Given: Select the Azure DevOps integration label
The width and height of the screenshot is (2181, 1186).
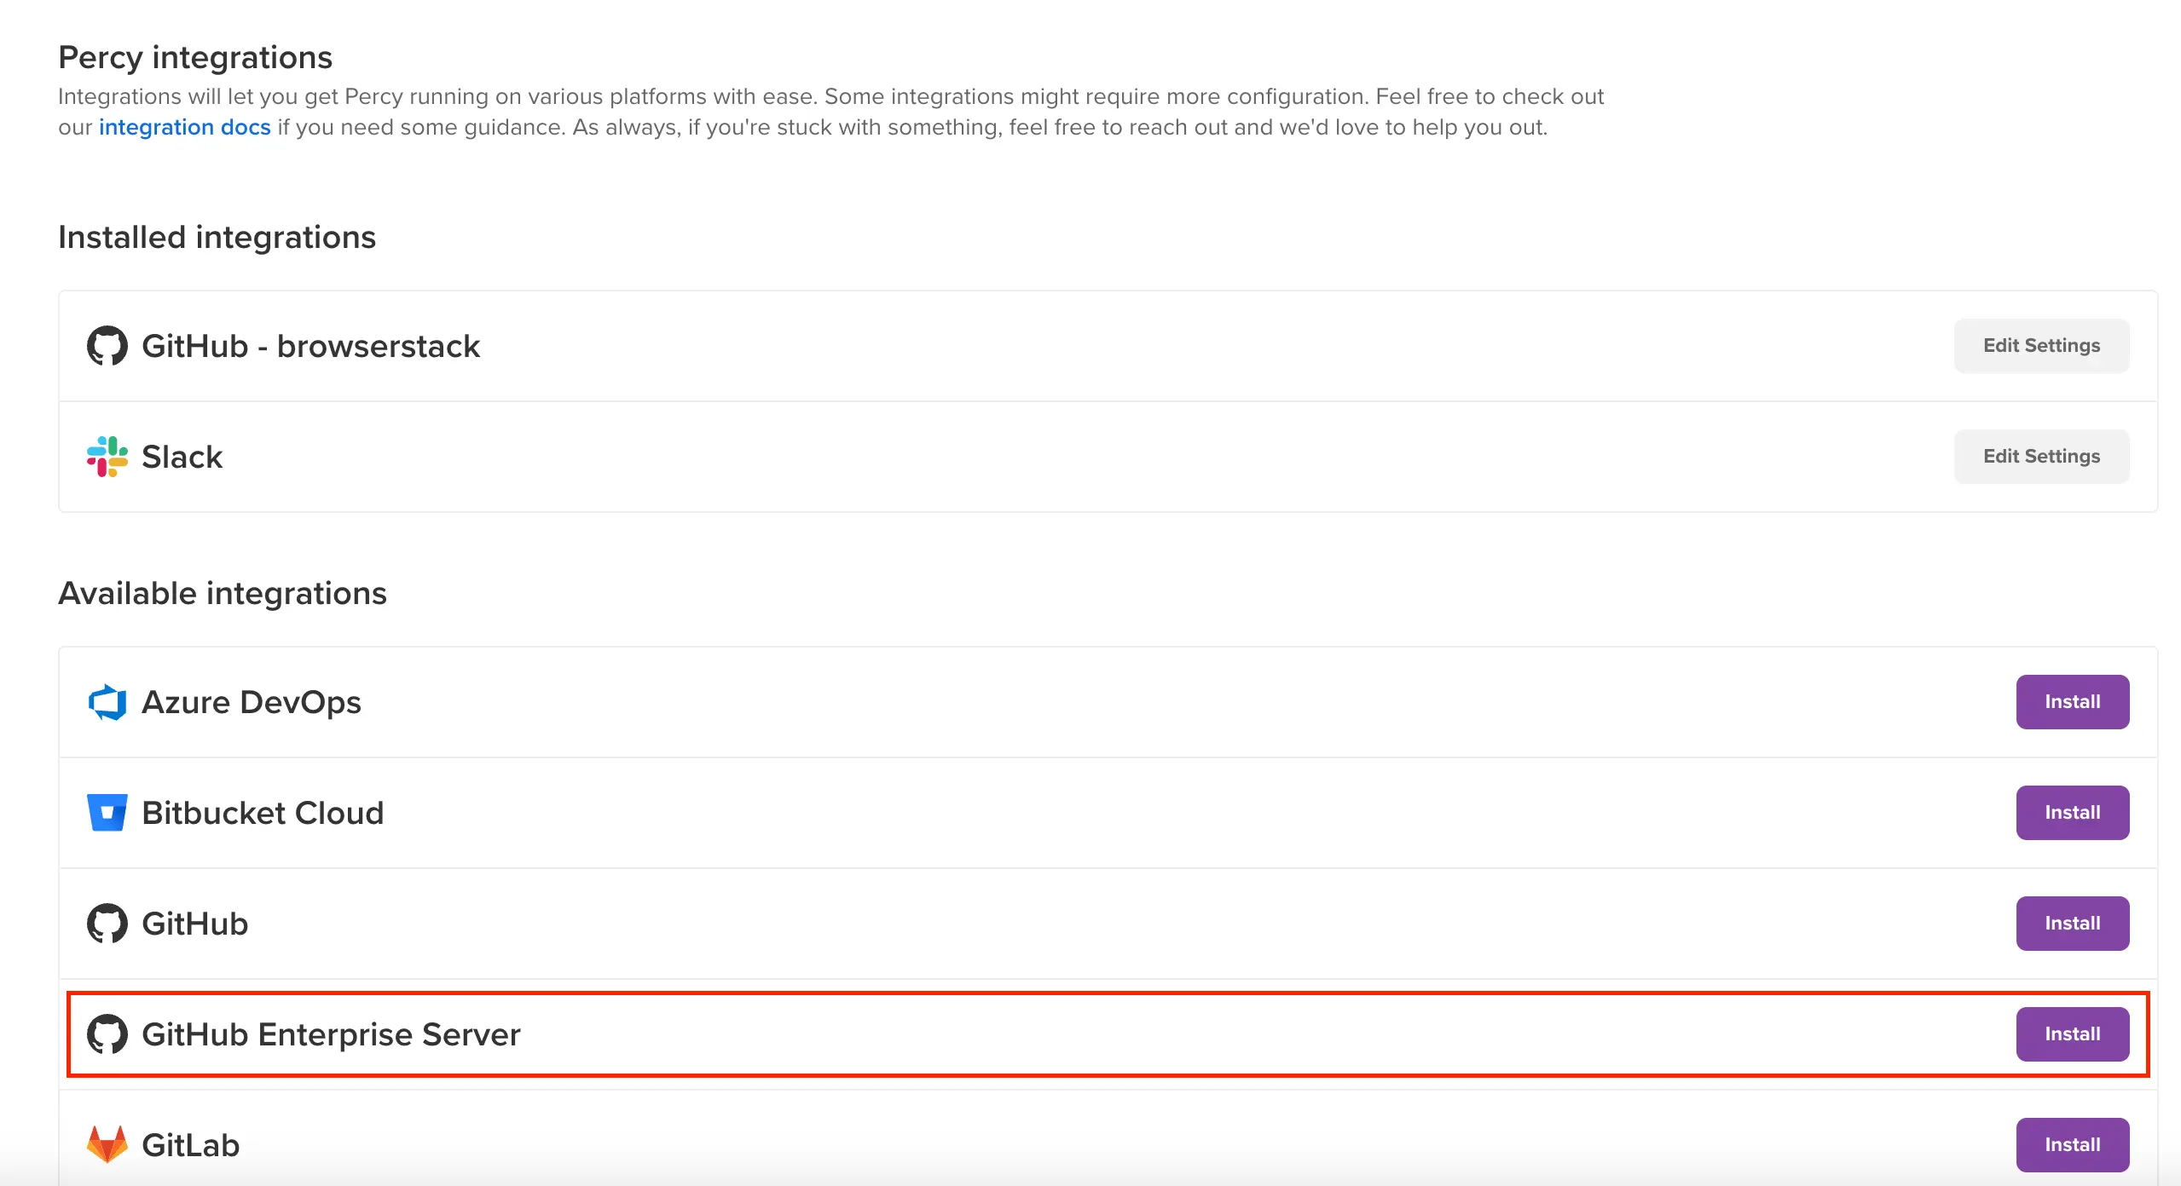Looking at the screenshot, I should [251, 702].
